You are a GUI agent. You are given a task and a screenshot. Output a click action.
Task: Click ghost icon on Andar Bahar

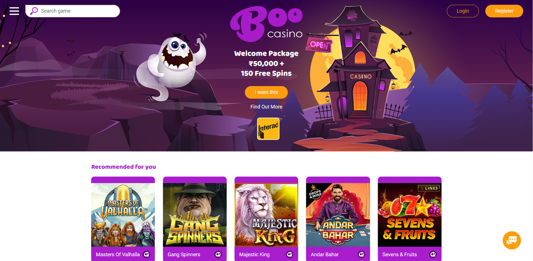[361, 254]
